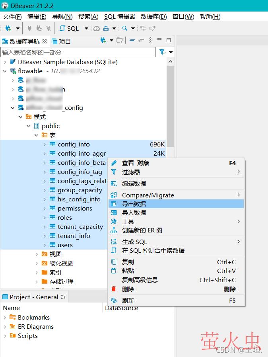268x357 pixels.
Task: Open the 导航(N) menu
Action: click(x=62, y=17)
